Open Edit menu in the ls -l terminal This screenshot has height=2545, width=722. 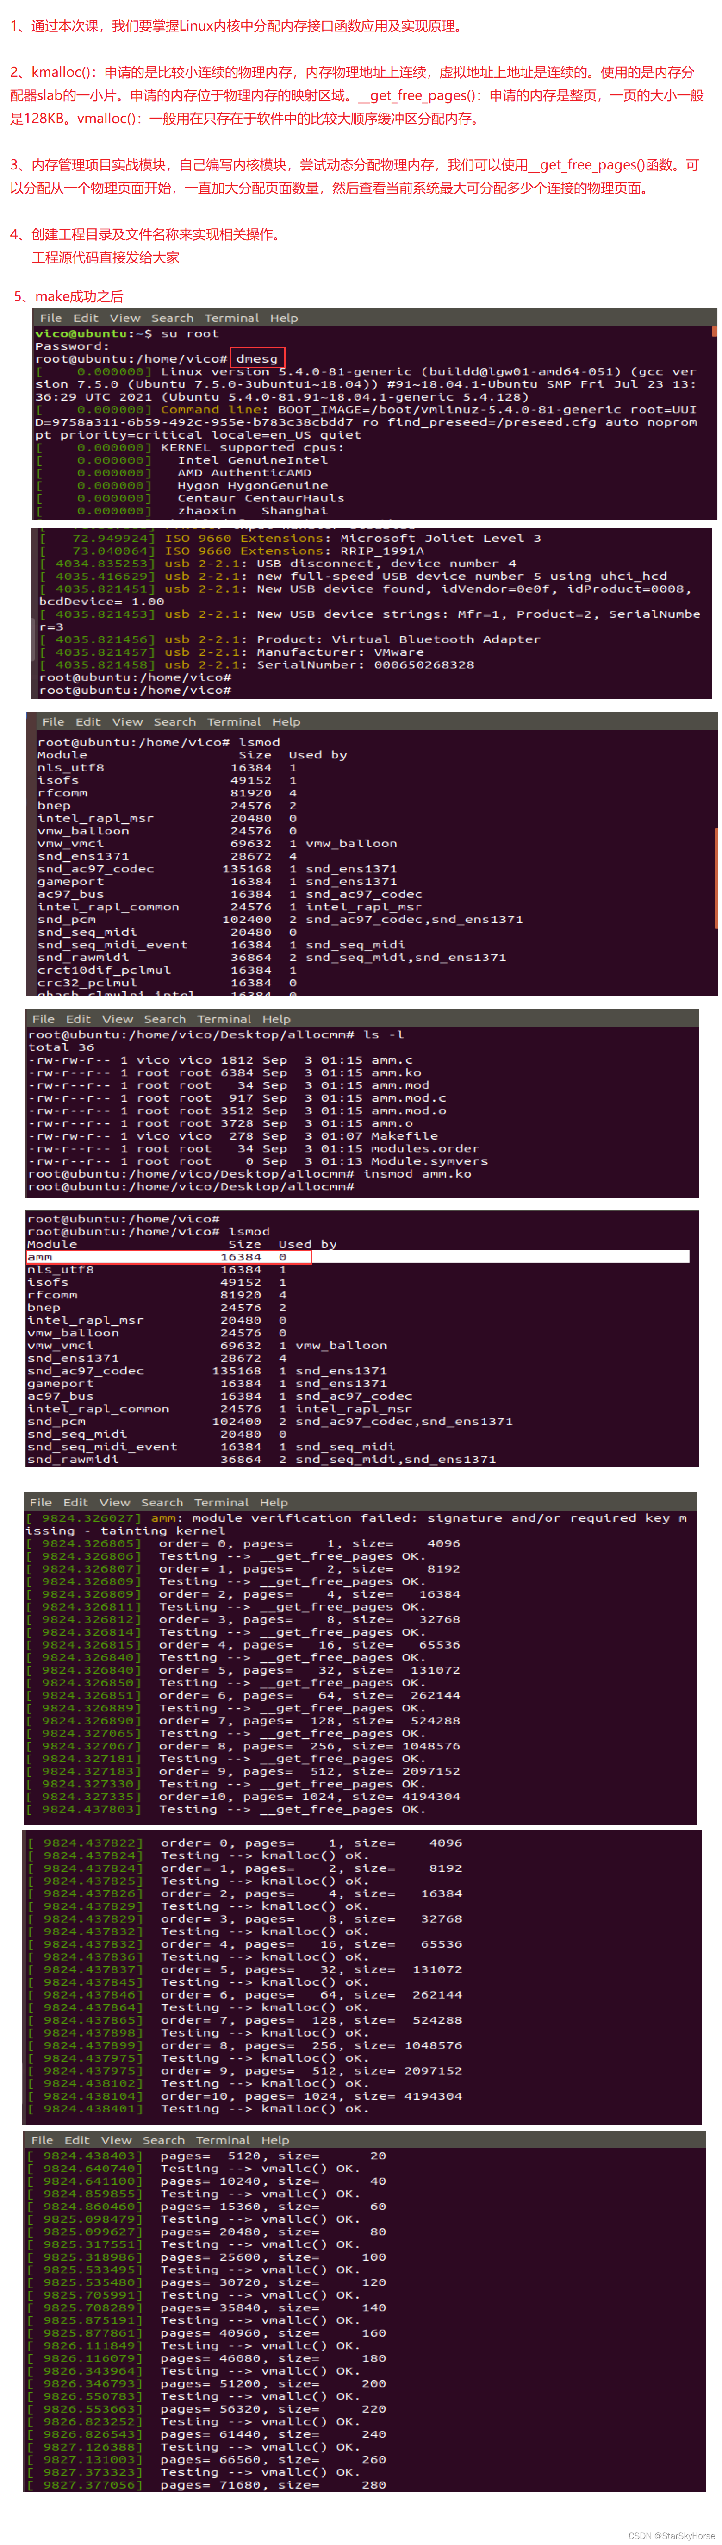pos(78,1019)
